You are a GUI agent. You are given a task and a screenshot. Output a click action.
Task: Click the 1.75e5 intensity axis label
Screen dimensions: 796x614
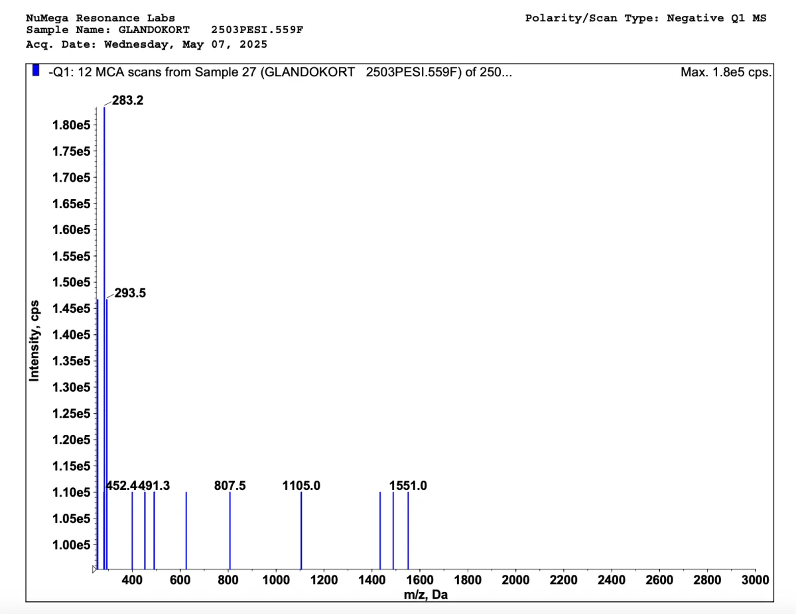pos(72,151)
